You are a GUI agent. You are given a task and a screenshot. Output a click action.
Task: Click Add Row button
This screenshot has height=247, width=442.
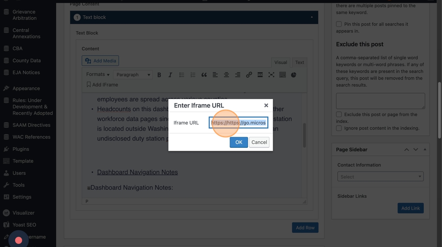pyautogui.click(x=305, y=228)
